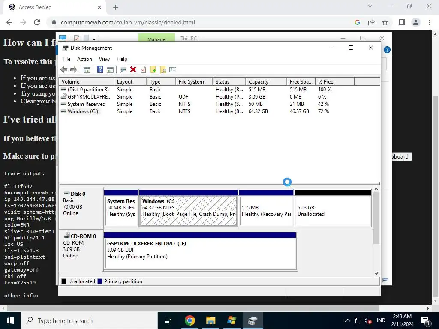Click the Properties checkmark page toolbar icon
The height and width of the screenshot is (329, 439).
pyautogui.click(x=143, y=69)
